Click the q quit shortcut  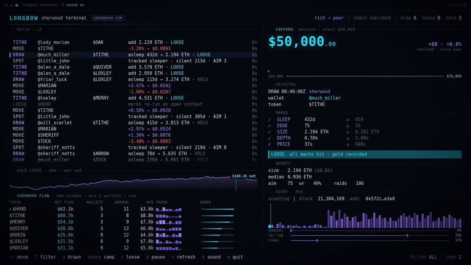(x=235, y=257)
